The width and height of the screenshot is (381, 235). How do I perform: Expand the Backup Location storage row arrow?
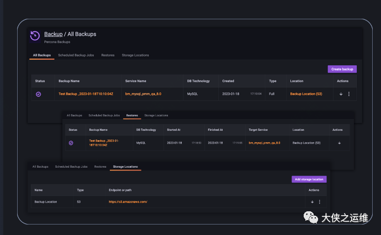click(311, 202)
